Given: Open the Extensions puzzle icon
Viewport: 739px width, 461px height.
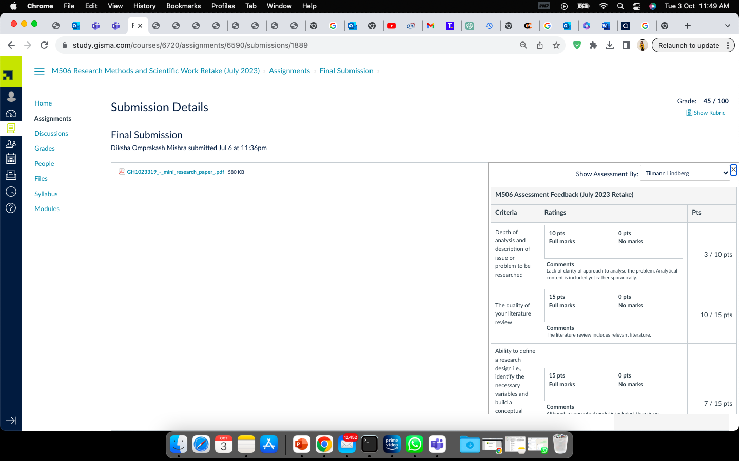Looking at the screenshot, I should [593, 45].
